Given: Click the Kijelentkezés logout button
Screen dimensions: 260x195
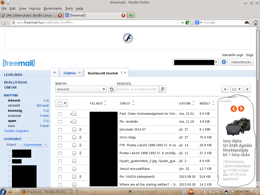Looking at the screenshot, I should (x=241, y=62).
